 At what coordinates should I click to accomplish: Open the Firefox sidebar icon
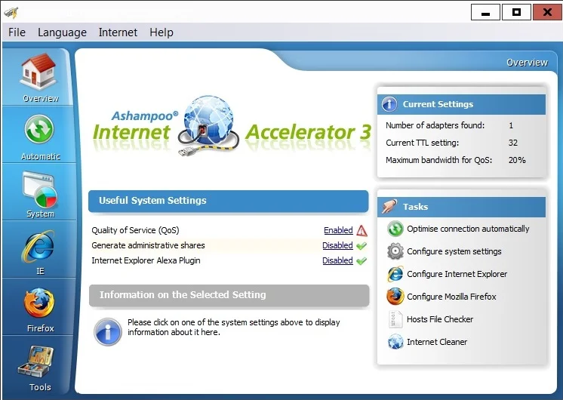click(x=39, y=303)
